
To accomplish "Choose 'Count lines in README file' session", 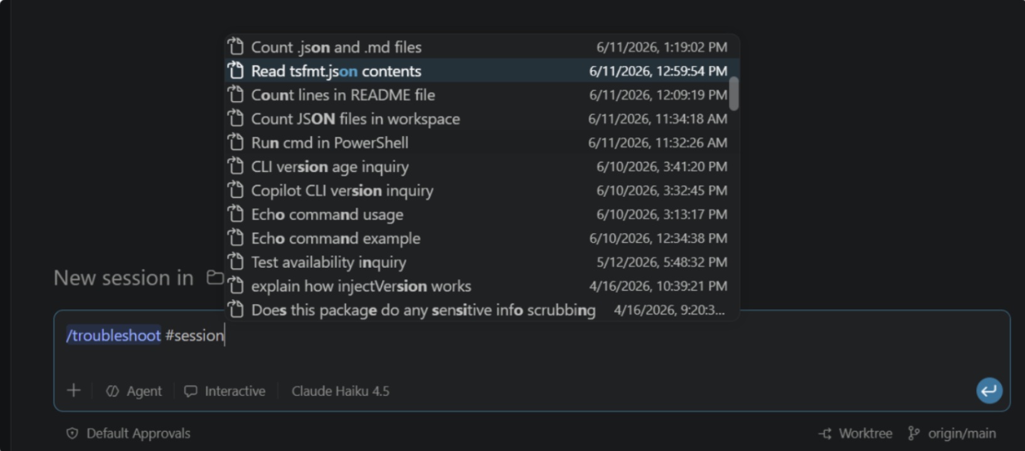I will point(482,94).
